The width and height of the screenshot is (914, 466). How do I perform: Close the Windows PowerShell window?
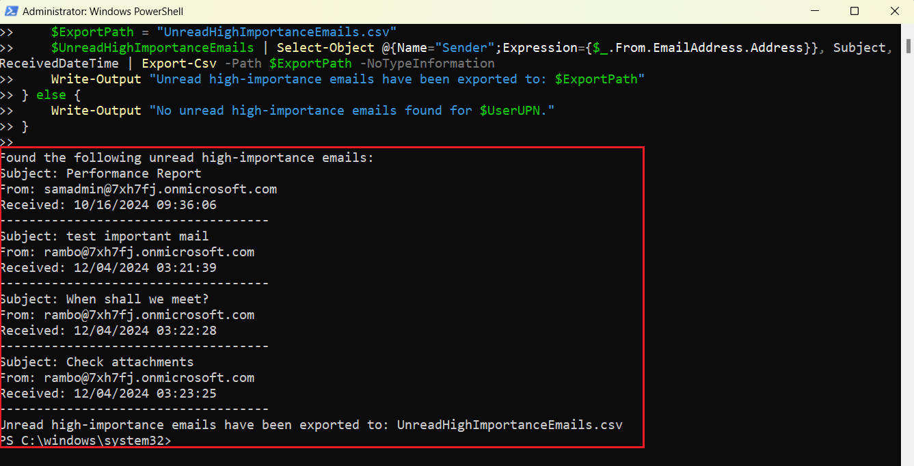click(894, 11)
